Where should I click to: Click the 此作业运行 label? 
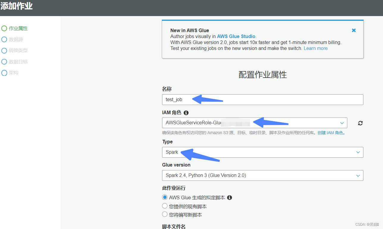pyautogui.click(x=174, y=188)
